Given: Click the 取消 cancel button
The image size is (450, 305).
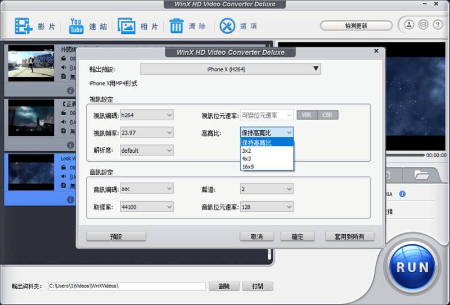Looking at the screenshot, I should (x=257, y=236).
